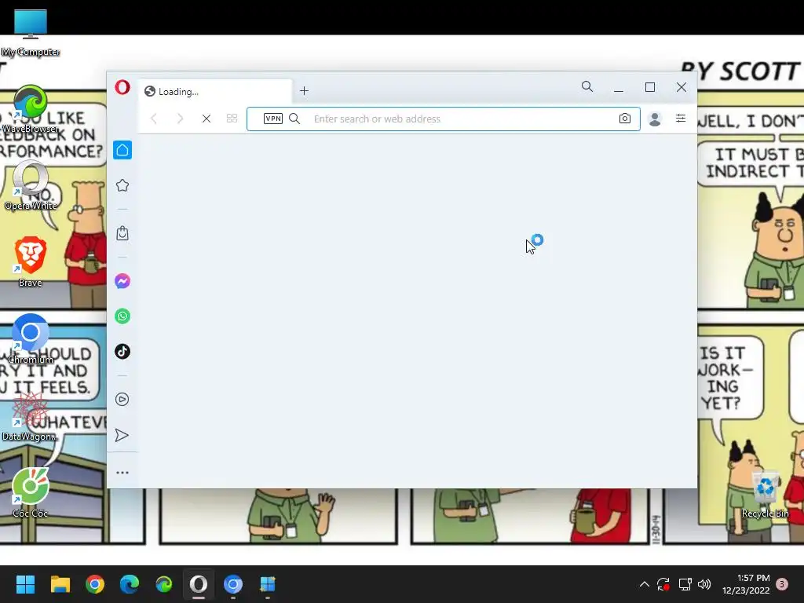Expand hidden system tray icons chevron
Viewport: 804px width, 603px height.
[x=645, y=584]
